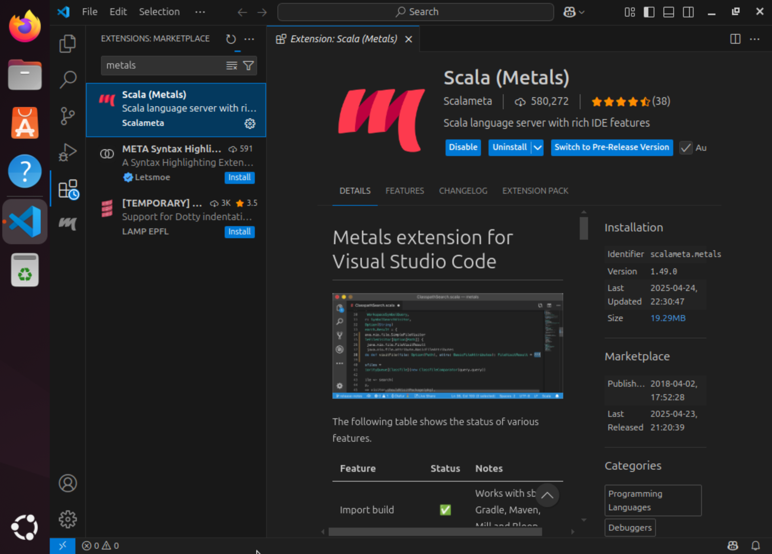Open Help from the Ubuntu dock
Screen dimensions: 772x554
[x=25, y=171]
